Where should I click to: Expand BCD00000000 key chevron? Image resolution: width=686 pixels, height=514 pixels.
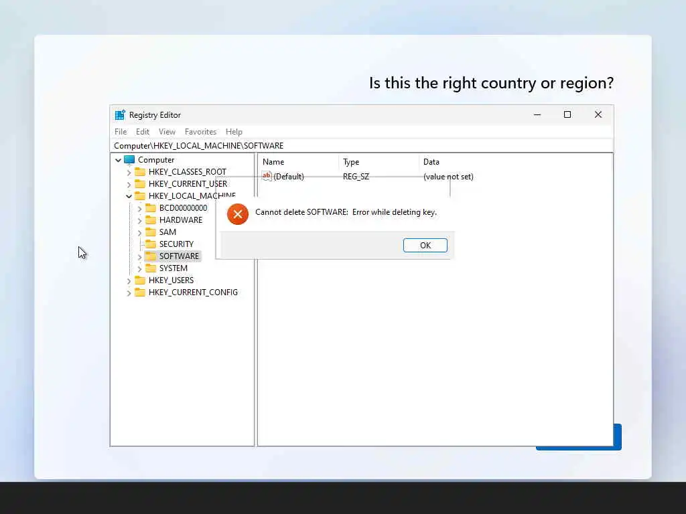(139, 209)
